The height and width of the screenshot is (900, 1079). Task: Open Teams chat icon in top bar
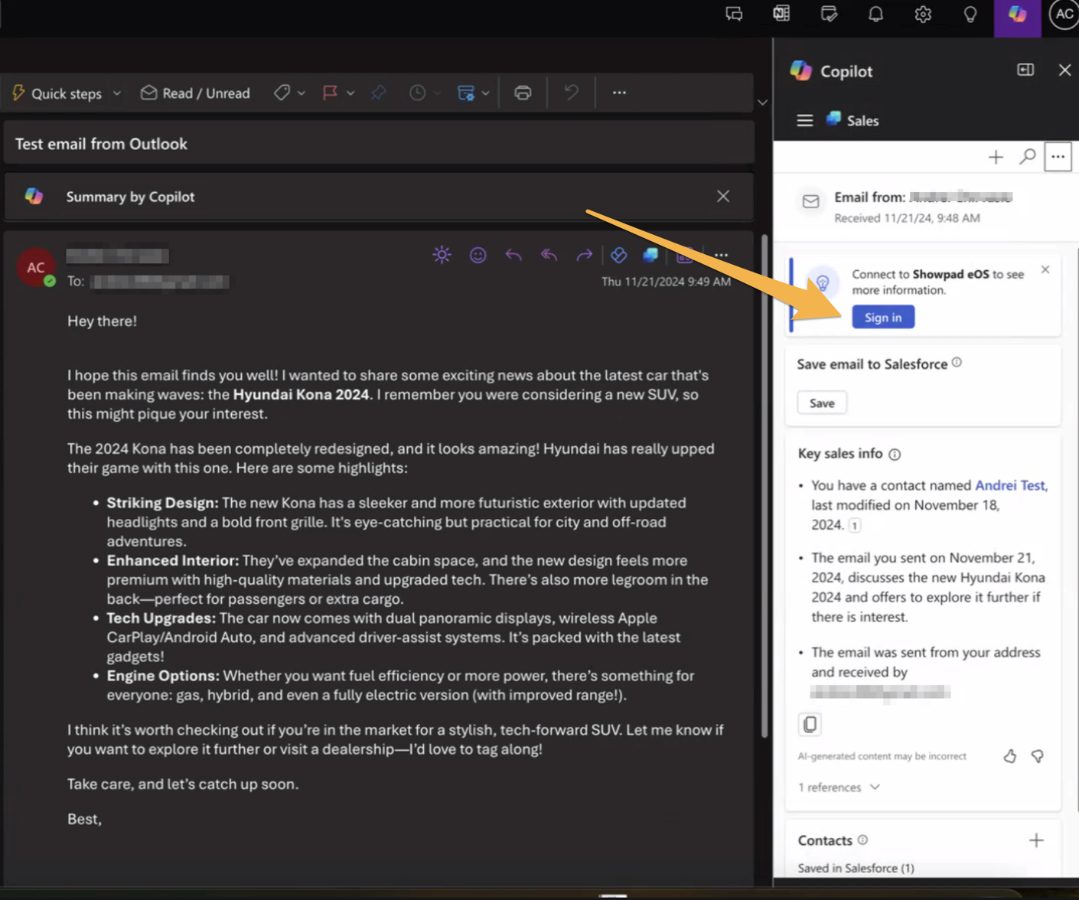click(x=734, y=14)
